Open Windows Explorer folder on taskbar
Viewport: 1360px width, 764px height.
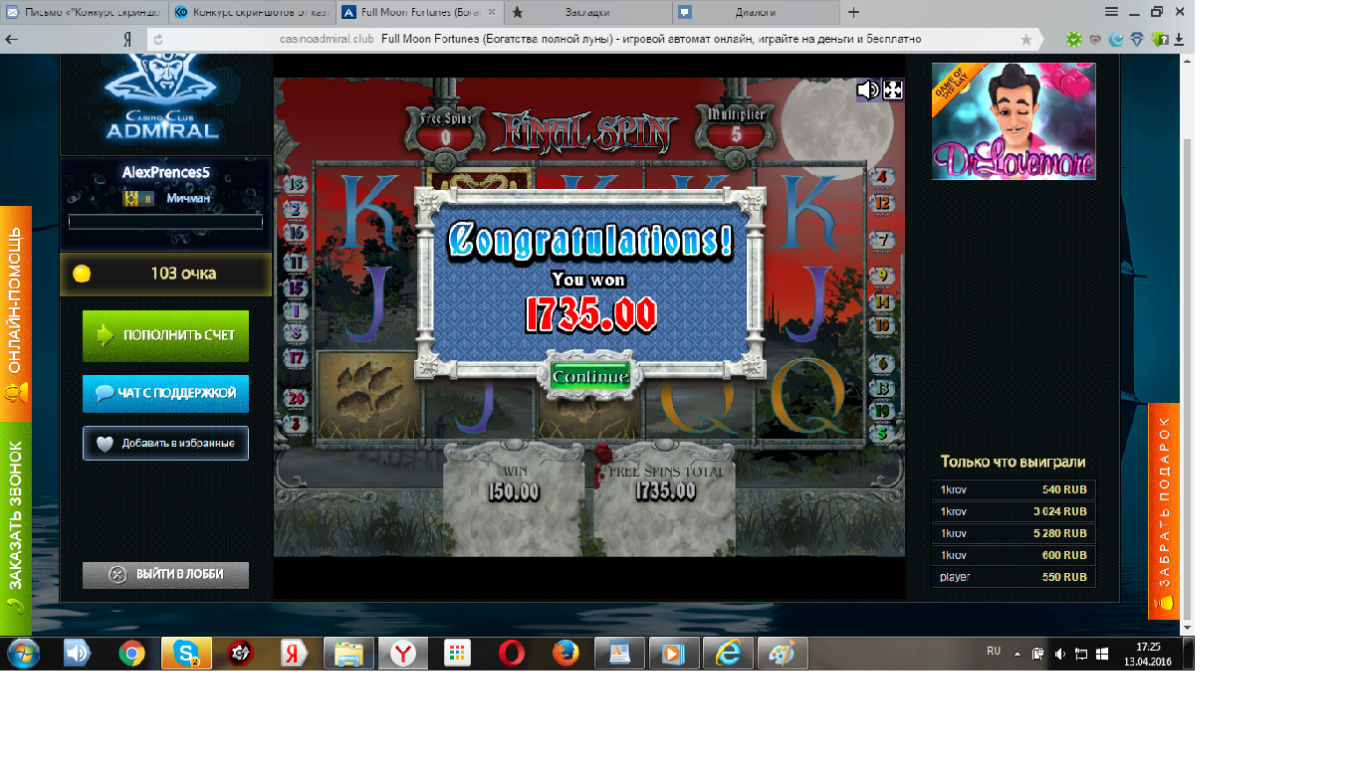click(x=348, y=654)
